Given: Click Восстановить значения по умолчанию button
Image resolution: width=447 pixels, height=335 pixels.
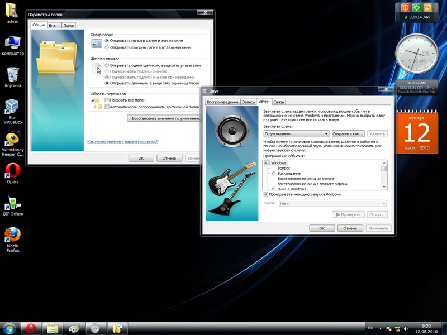Looking at the screenshot, I should (x=164, y=118).
